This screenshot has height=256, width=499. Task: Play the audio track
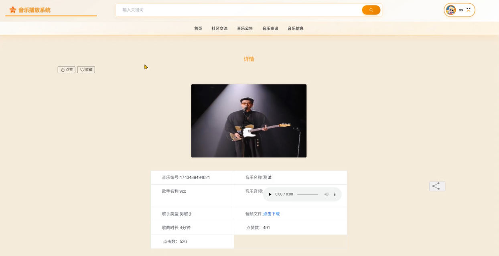(x=270, y=194)
